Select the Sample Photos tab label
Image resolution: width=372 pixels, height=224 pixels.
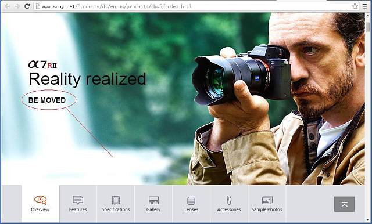(x=267, y=209)
